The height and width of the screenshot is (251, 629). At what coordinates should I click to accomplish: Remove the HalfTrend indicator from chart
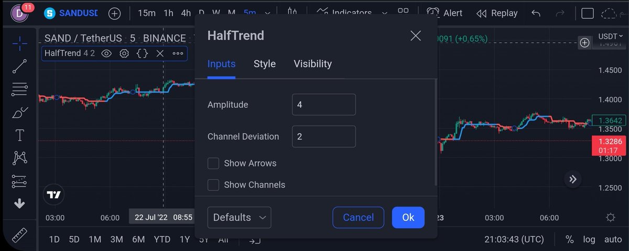(160, 53)
